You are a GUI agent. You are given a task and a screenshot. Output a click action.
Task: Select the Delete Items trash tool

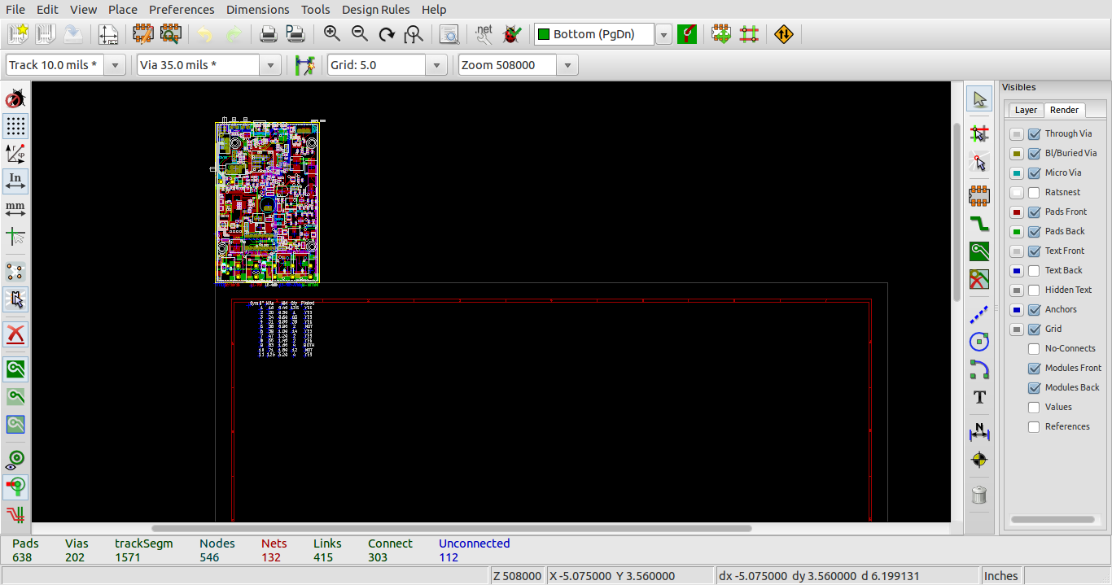[x=979, y=495]
